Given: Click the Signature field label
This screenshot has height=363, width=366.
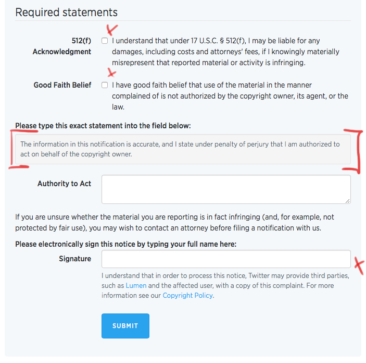Looking at the screenshot, I should [x=75, y=259].
